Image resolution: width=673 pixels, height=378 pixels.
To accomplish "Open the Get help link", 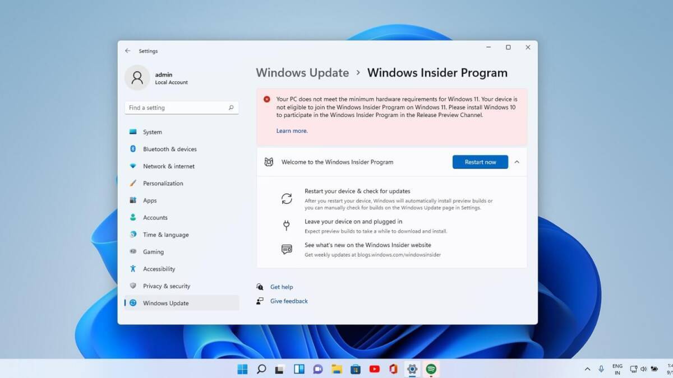I will tap(282, 287).
